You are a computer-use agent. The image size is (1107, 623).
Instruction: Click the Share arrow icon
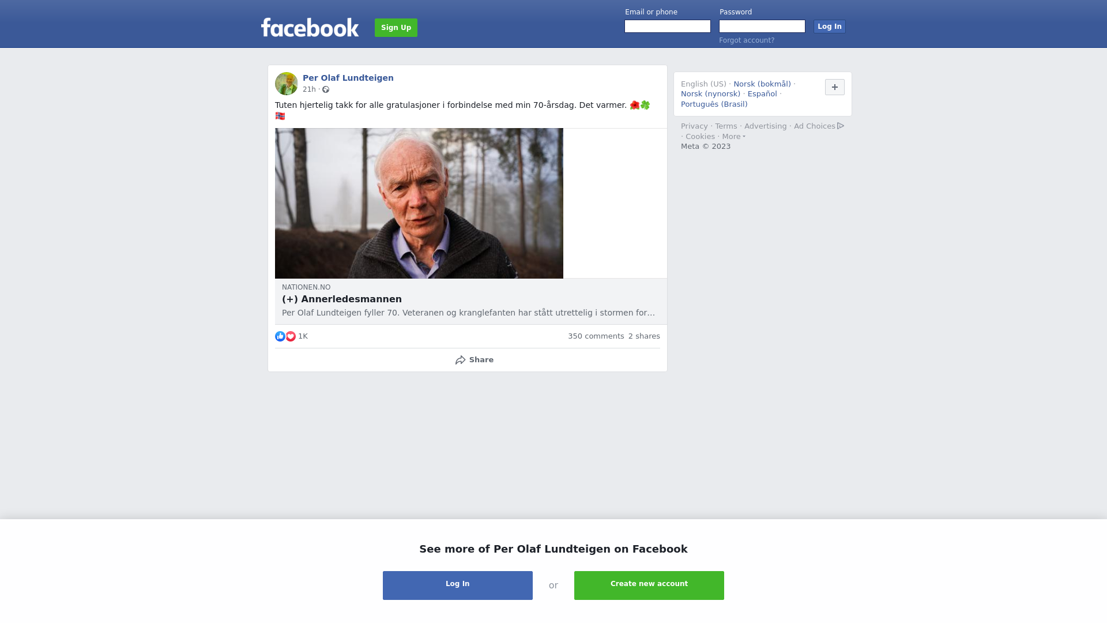click(460, 360)
